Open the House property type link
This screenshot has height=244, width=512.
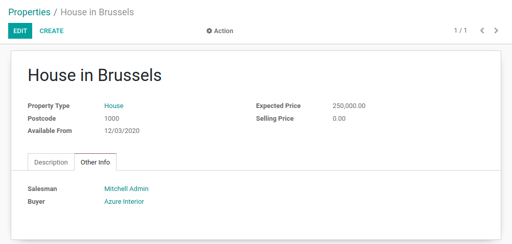coord(114,106)
